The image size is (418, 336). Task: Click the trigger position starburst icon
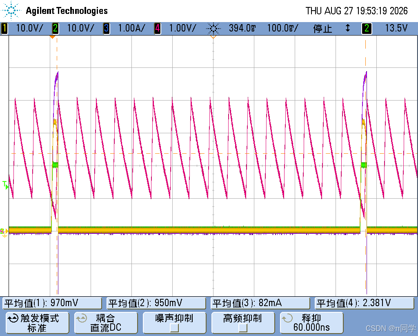pos(213,28)
